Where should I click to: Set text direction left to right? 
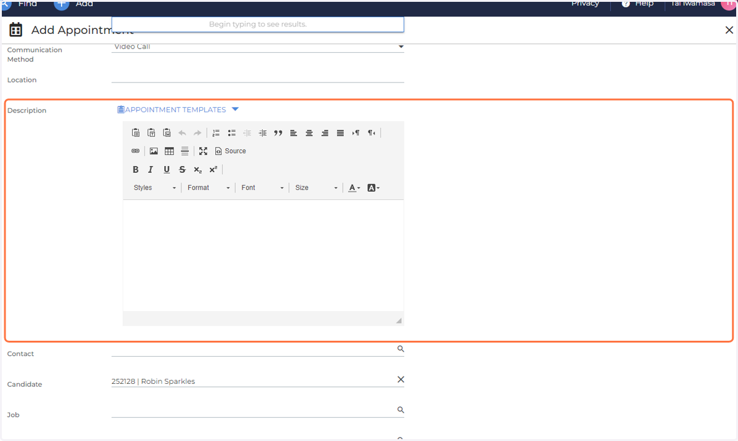(355, 133)
